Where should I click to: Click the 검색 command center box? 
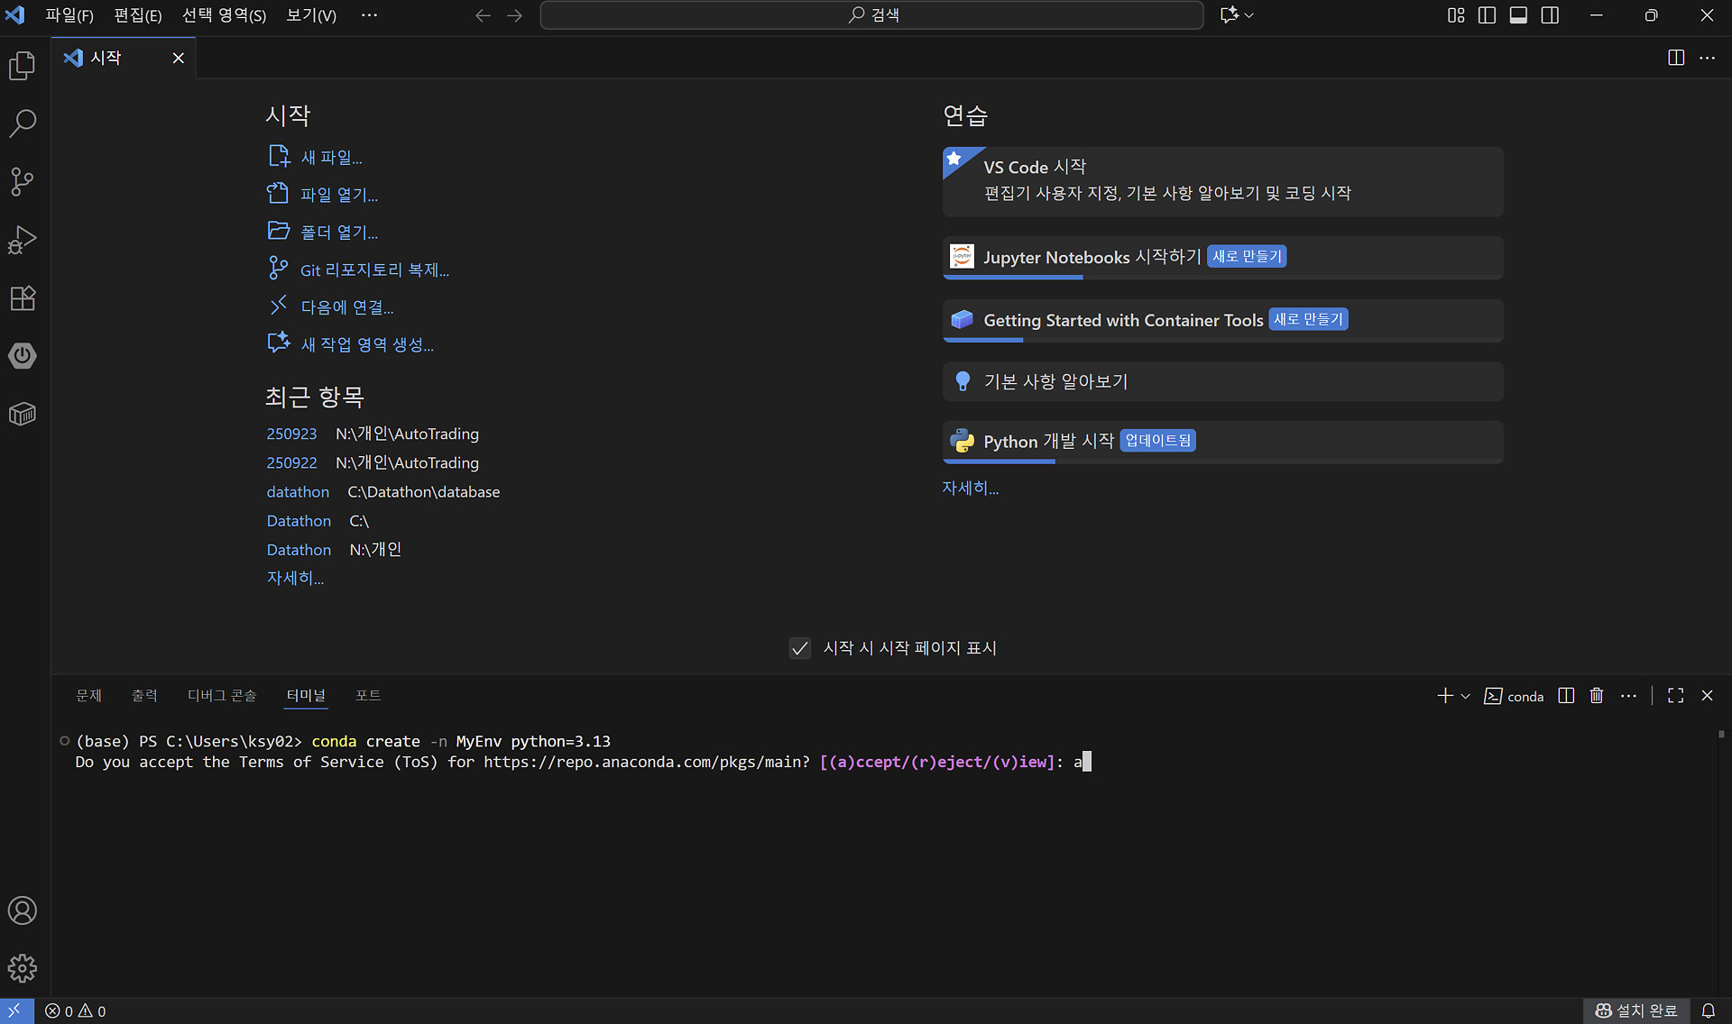click(x=871, y=15)
